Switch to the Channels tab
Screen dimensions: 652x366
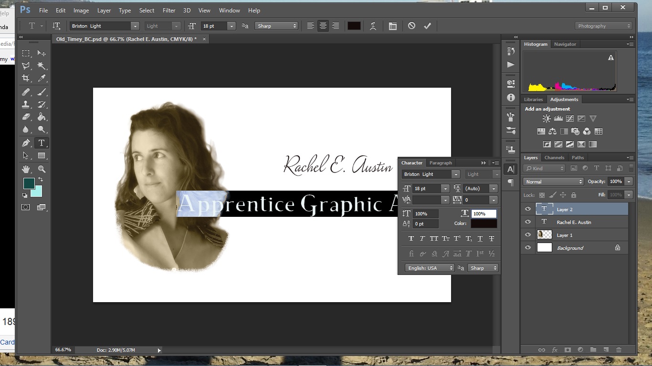pos(554,158)
